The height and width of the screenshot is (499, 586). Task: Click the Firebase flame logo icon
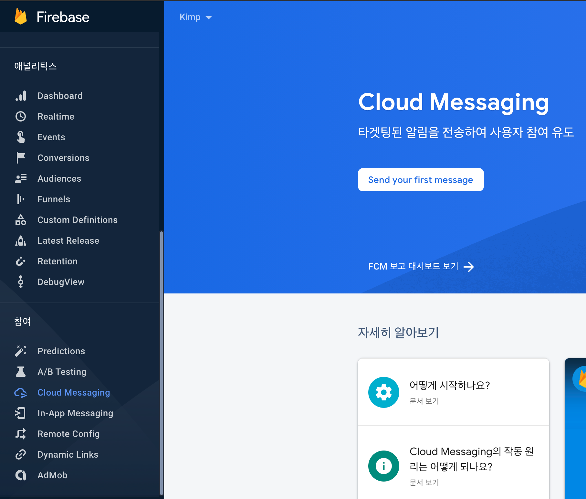coord(21,16)
